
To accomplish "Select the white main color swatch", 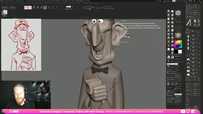I will click(x=180, y=52).
